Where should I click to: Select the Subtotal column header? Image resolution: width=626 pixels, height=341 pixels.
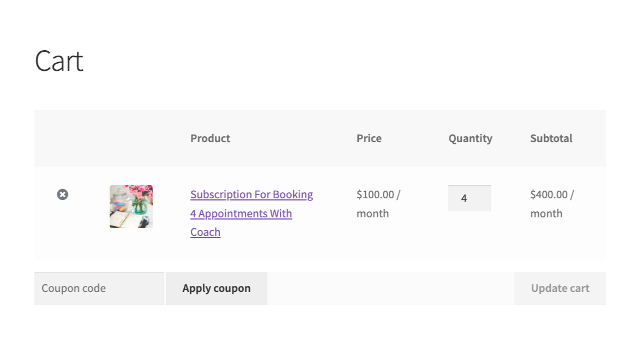coord(551,138)
